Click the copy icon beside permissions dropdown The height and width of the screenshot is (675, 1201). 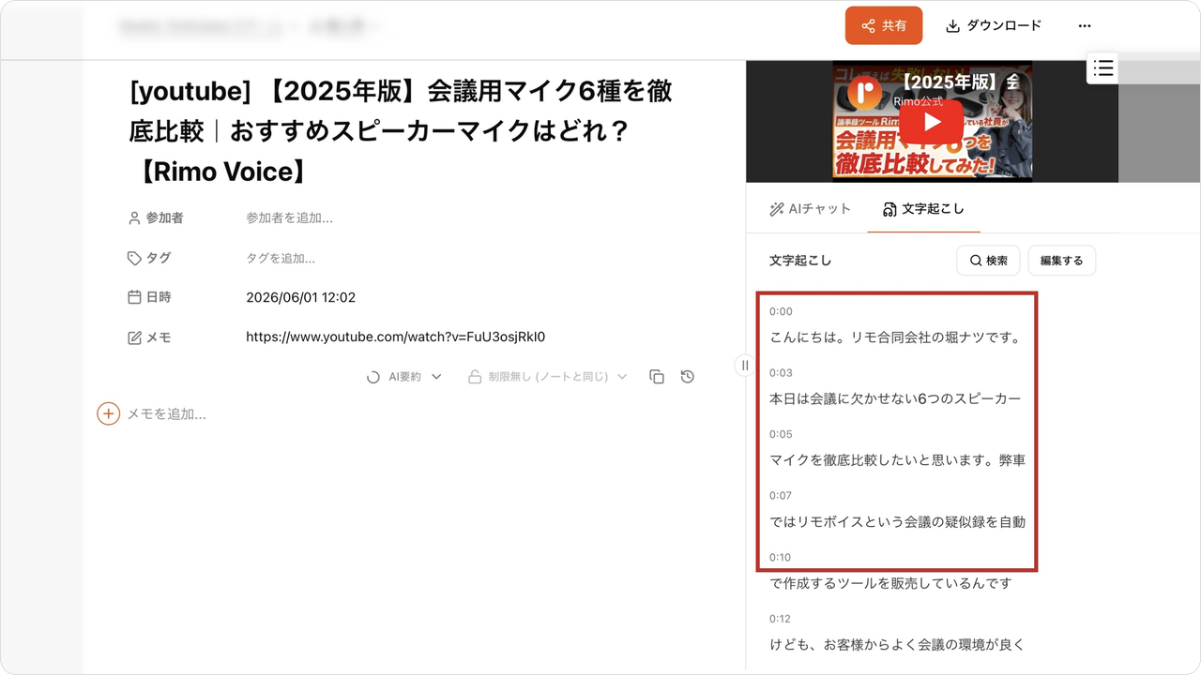657,377
